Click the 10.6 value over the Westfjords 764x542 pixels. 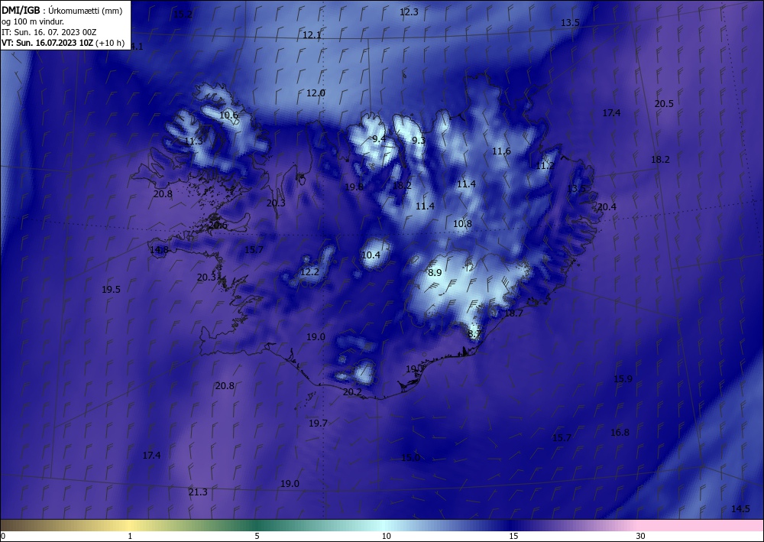pyautogui.click(x=228, y=115)
